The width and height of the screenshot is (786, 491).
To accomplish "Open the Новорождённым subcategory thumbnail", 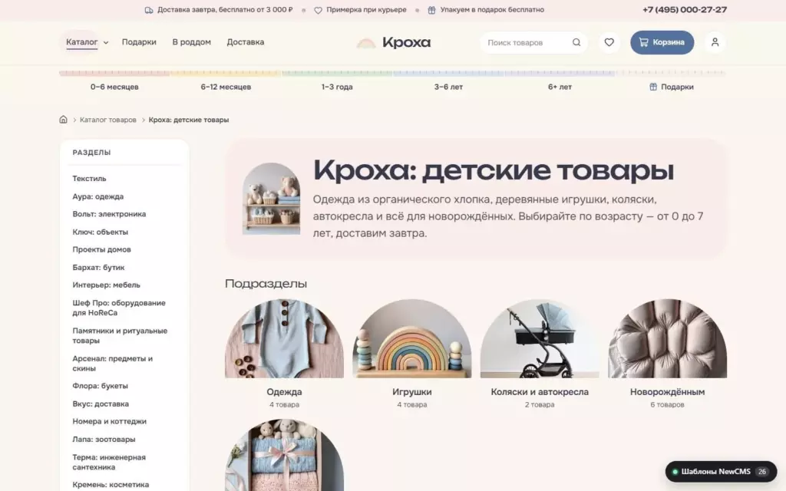I will [667, 338].
